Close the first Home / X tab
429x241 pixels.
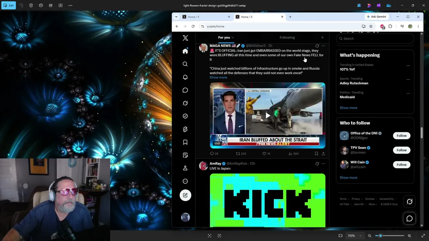[x=229, y=17]
